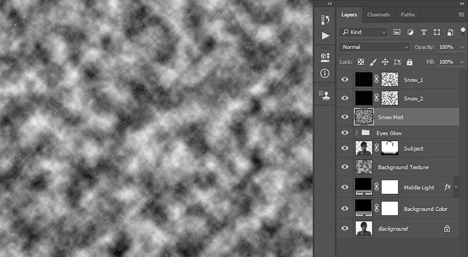Filter layers by adjustment layers icon
The width and height of the screenshot is (468, 257).
point(411,32)
